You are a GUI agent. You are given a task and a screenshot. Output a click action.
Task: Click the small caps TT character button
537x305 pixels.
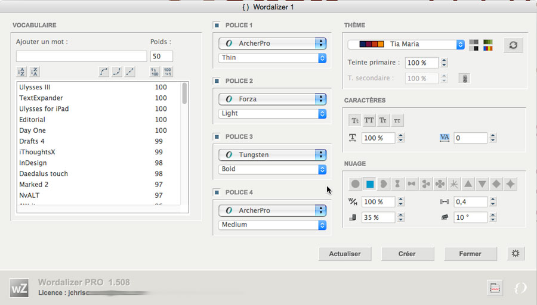[397, 120]
